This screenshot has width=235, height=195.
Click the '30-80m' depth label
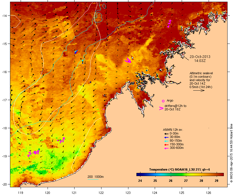coord(175,137)
